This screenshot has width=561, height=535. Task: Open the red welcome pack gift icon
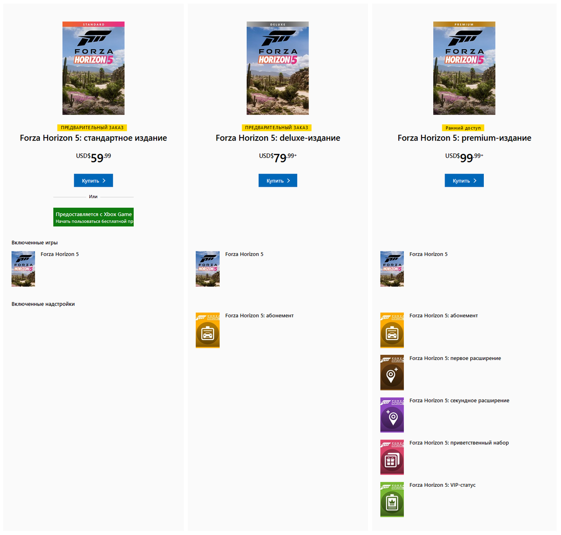pyautogui.click(x=392, y=457)
